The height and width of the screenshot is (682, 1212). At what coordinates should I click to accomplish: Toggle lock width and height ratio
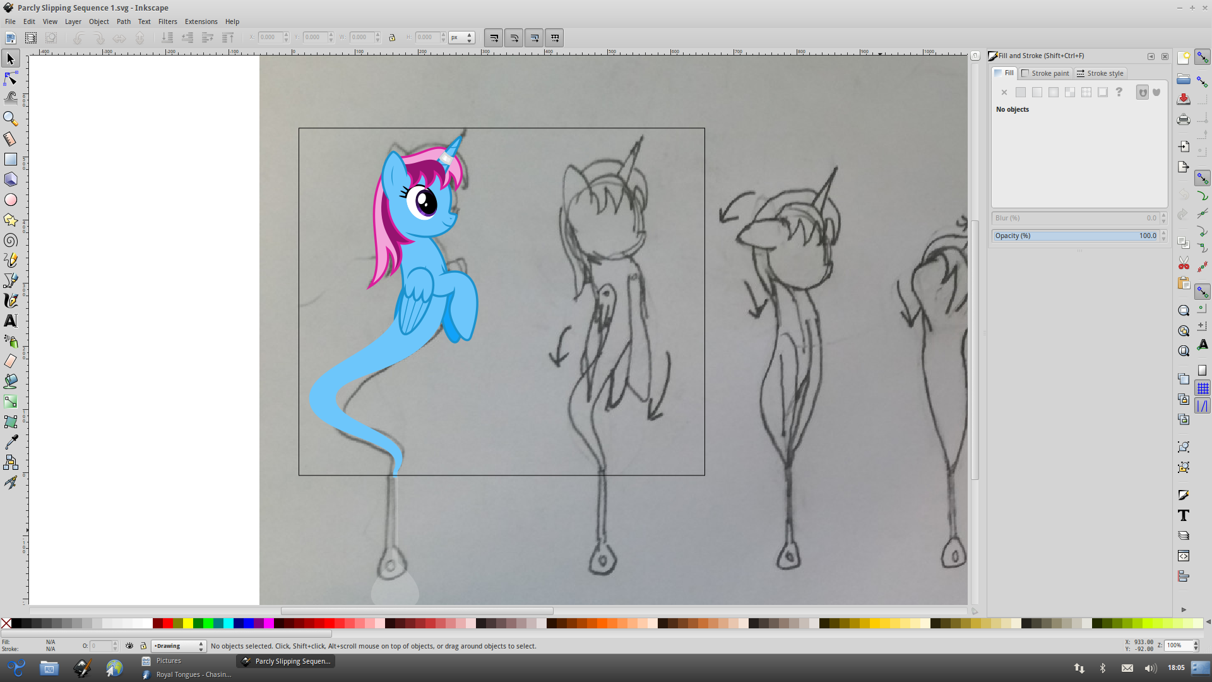(x=392, y=38)
